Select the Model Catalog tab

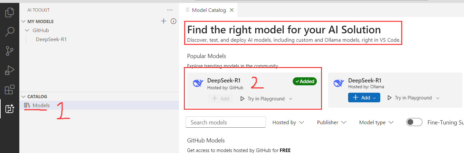click(209, 10)
